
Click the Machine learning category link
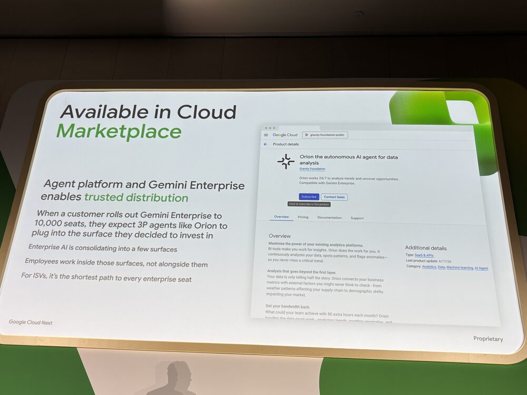(459, 268)
